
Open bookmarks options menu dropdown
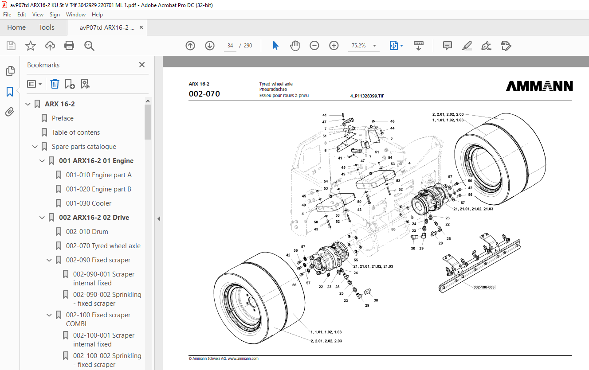coord(35,84)
